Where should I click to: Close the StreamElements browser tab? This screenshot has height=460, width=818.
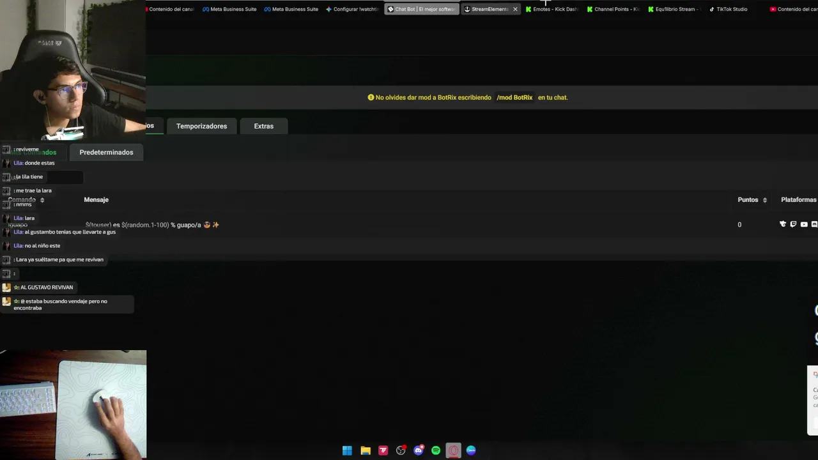click(x=515, y=9)
